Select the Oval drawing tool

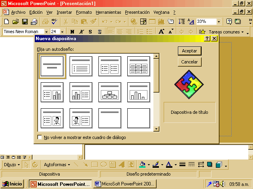104,165
